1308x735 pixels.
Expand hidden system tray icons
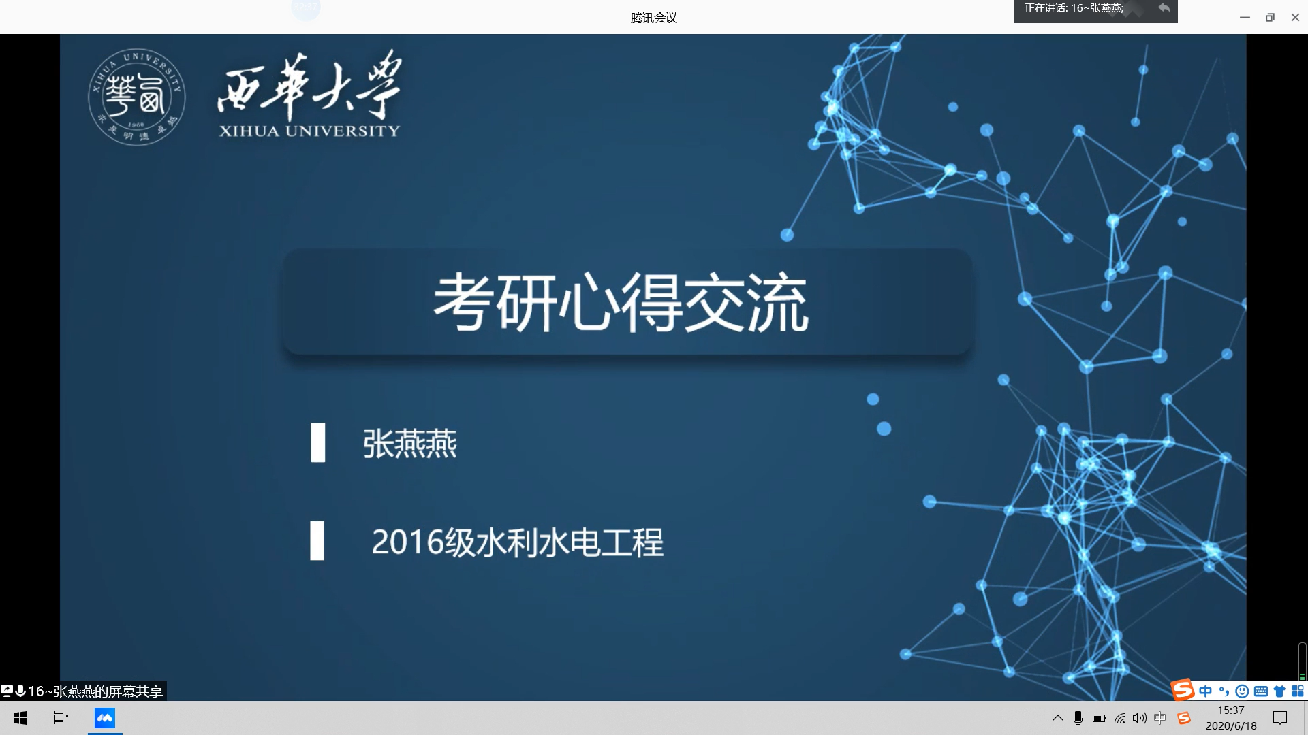[x=1057, y=718]
